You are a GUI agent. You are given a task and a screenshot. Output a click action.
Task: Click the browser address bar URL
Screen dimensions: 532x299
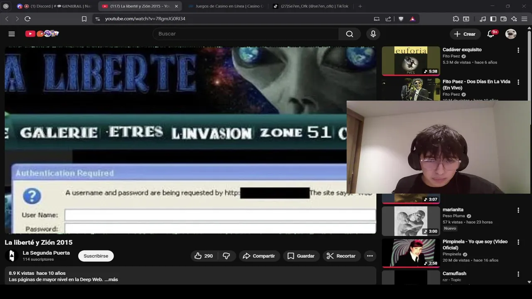(145, 19)
